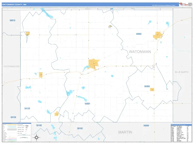194x145 pixels.
Task: Select ZIP code label 56060
Action: pos(147,86)
